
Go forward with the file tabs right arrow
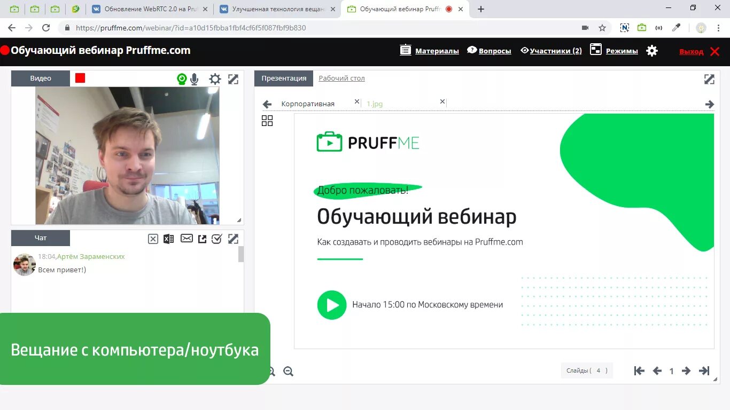(x=710, y=104)
